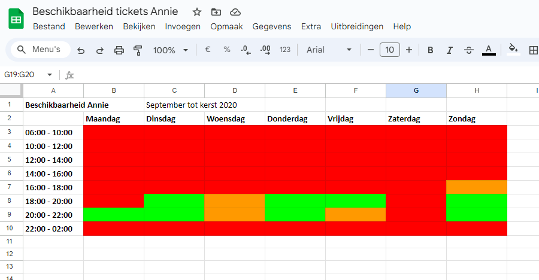Open the Invoegen menu
This screenshot has width=539, height=280.
[183, 26]
